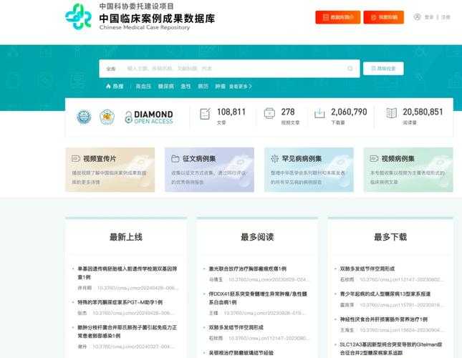Click the 108,811 articles figure
The image size is (462, 358).
(x=231, y=112)
